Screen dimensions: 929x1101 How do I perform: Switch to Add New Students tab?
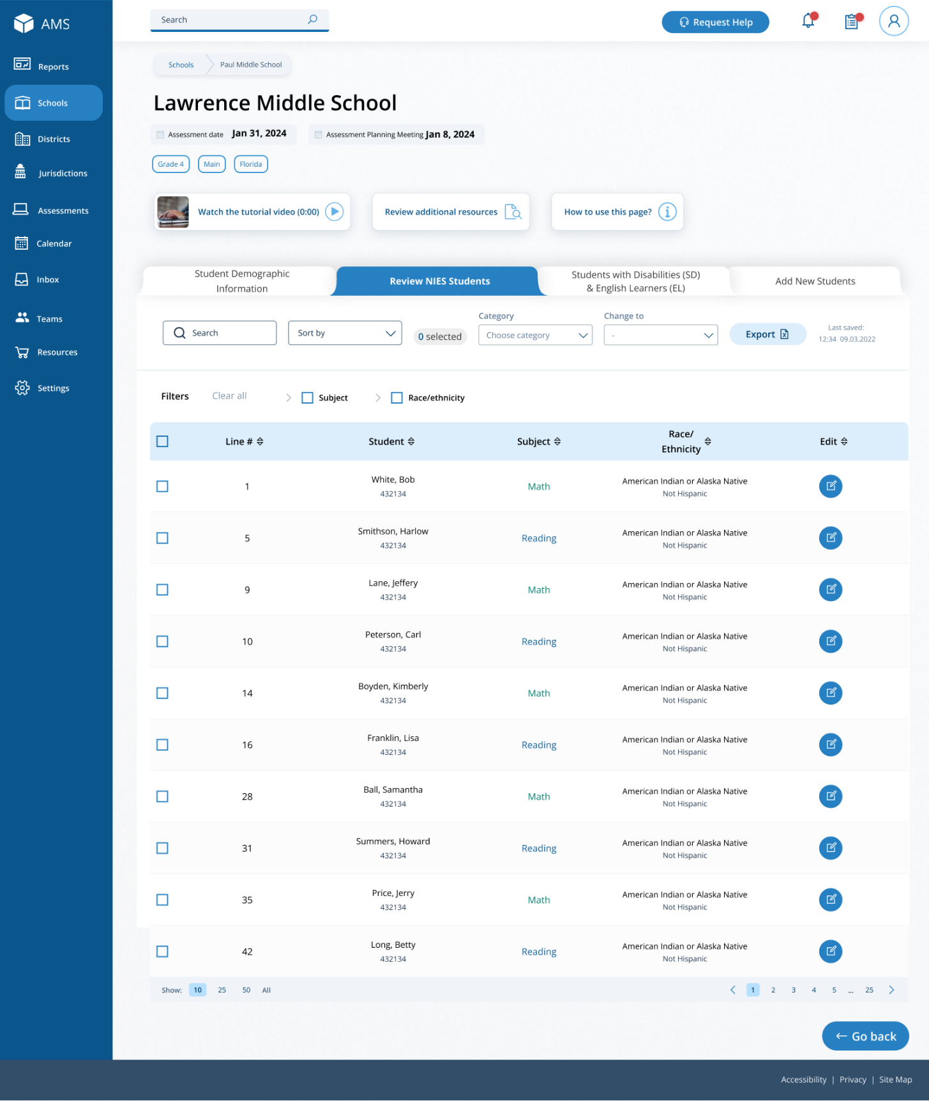tap(815, 282)
